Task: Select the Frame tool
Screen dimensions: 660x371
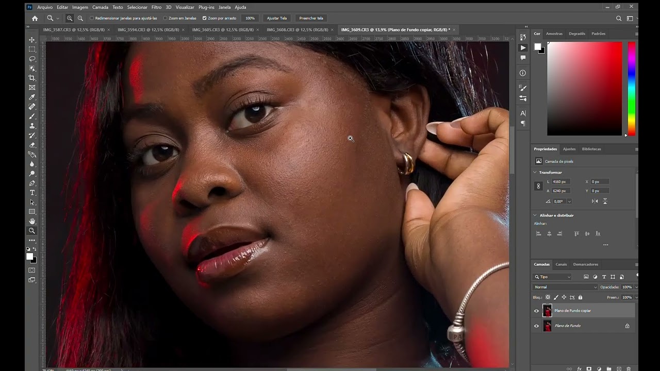Action: pyautogui.click(x=32, y=88)
